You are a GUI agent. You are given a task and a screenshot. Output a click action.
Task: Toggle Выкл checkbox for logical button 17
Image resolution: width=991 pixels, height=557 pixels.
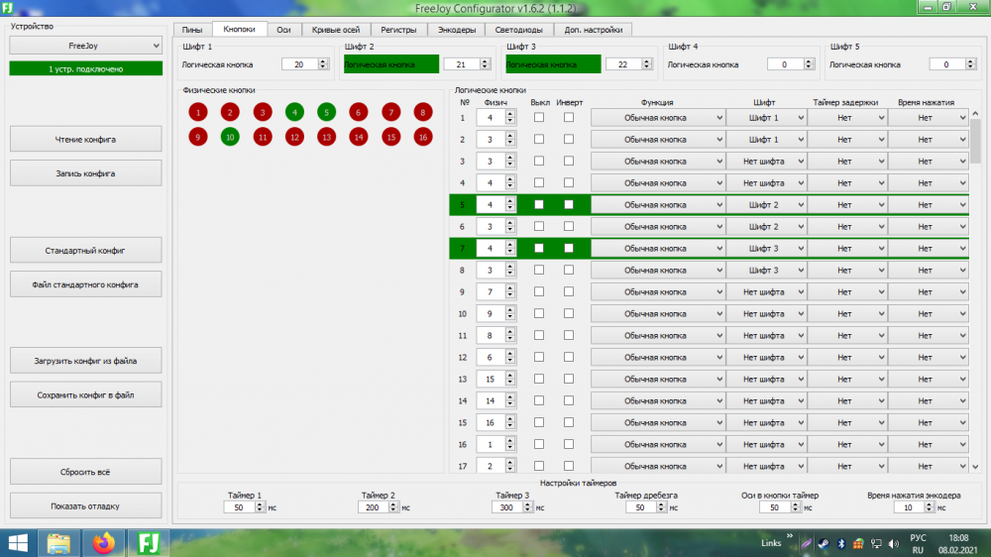539,466
